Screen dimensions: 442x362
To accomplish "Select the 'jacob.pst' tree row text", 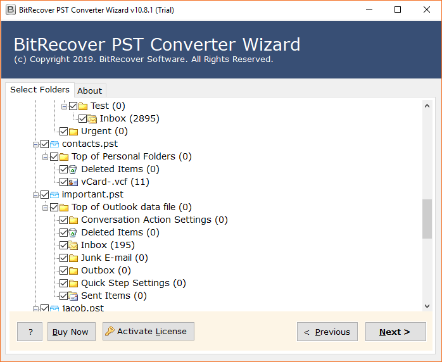I will pyautogui.click(x=83, y=308).
